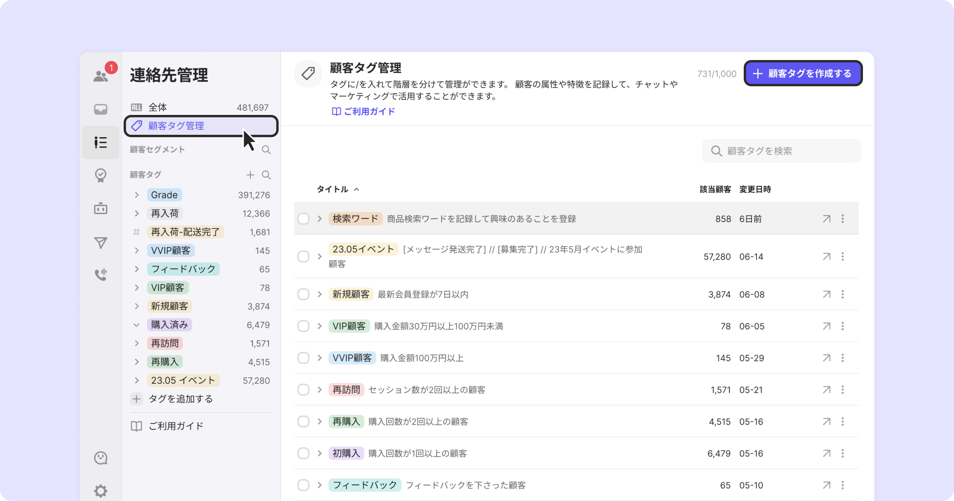Select the checkbox for VIP顧客 row

pos(303,326)
